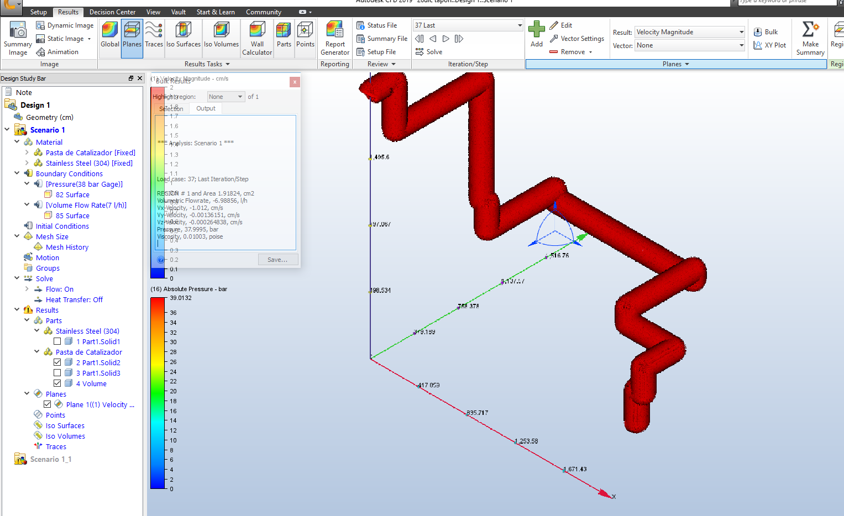Open the Traces results tool
Image resolution: width=844 pixels, height=516 pixels.
(x=154, y=34)
